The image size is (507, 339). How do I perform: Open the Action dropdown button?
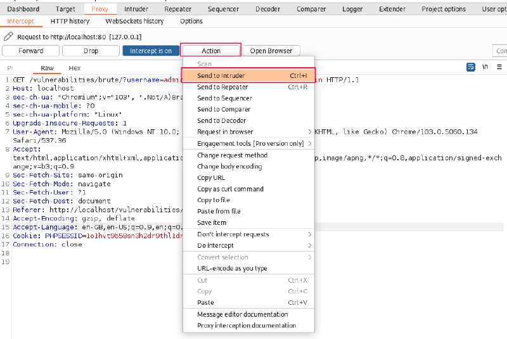click(x=211, y=51)
